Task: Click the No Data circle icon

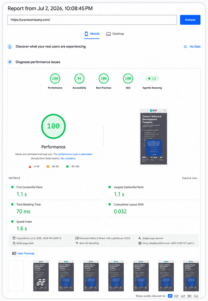Action: (x=185, y=47)
